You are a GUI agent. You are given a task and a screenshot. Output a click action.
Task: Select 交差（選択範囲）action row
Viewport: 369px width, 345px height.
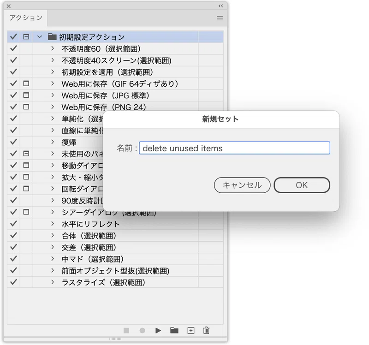[115, 247]
